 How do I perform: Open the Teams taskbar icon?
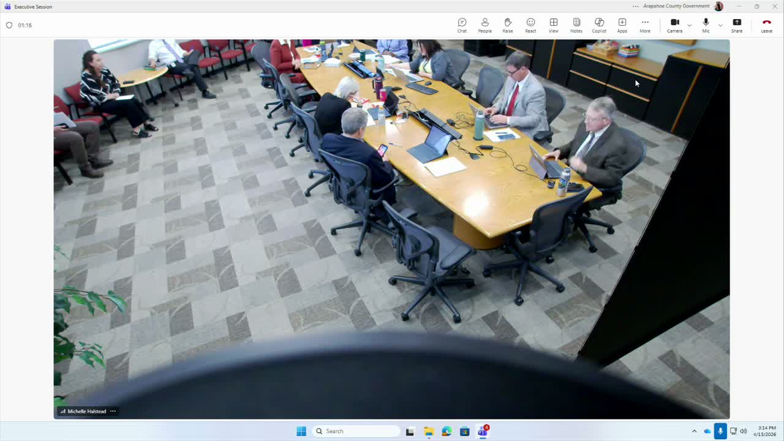[x=483, y=431]
